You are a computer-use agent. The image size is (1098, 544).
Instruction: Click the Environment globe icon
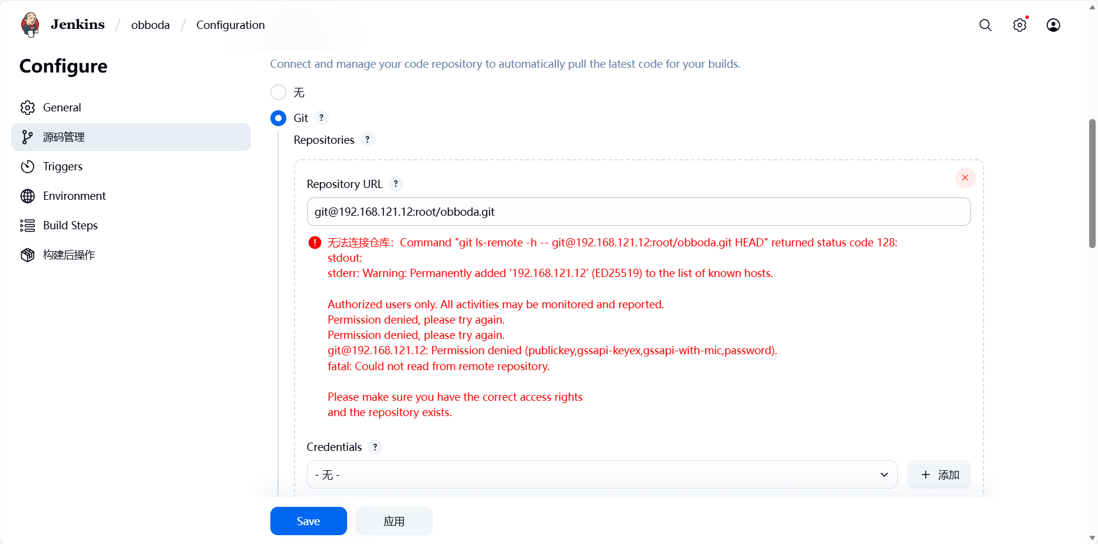click(x=28, y=196)
